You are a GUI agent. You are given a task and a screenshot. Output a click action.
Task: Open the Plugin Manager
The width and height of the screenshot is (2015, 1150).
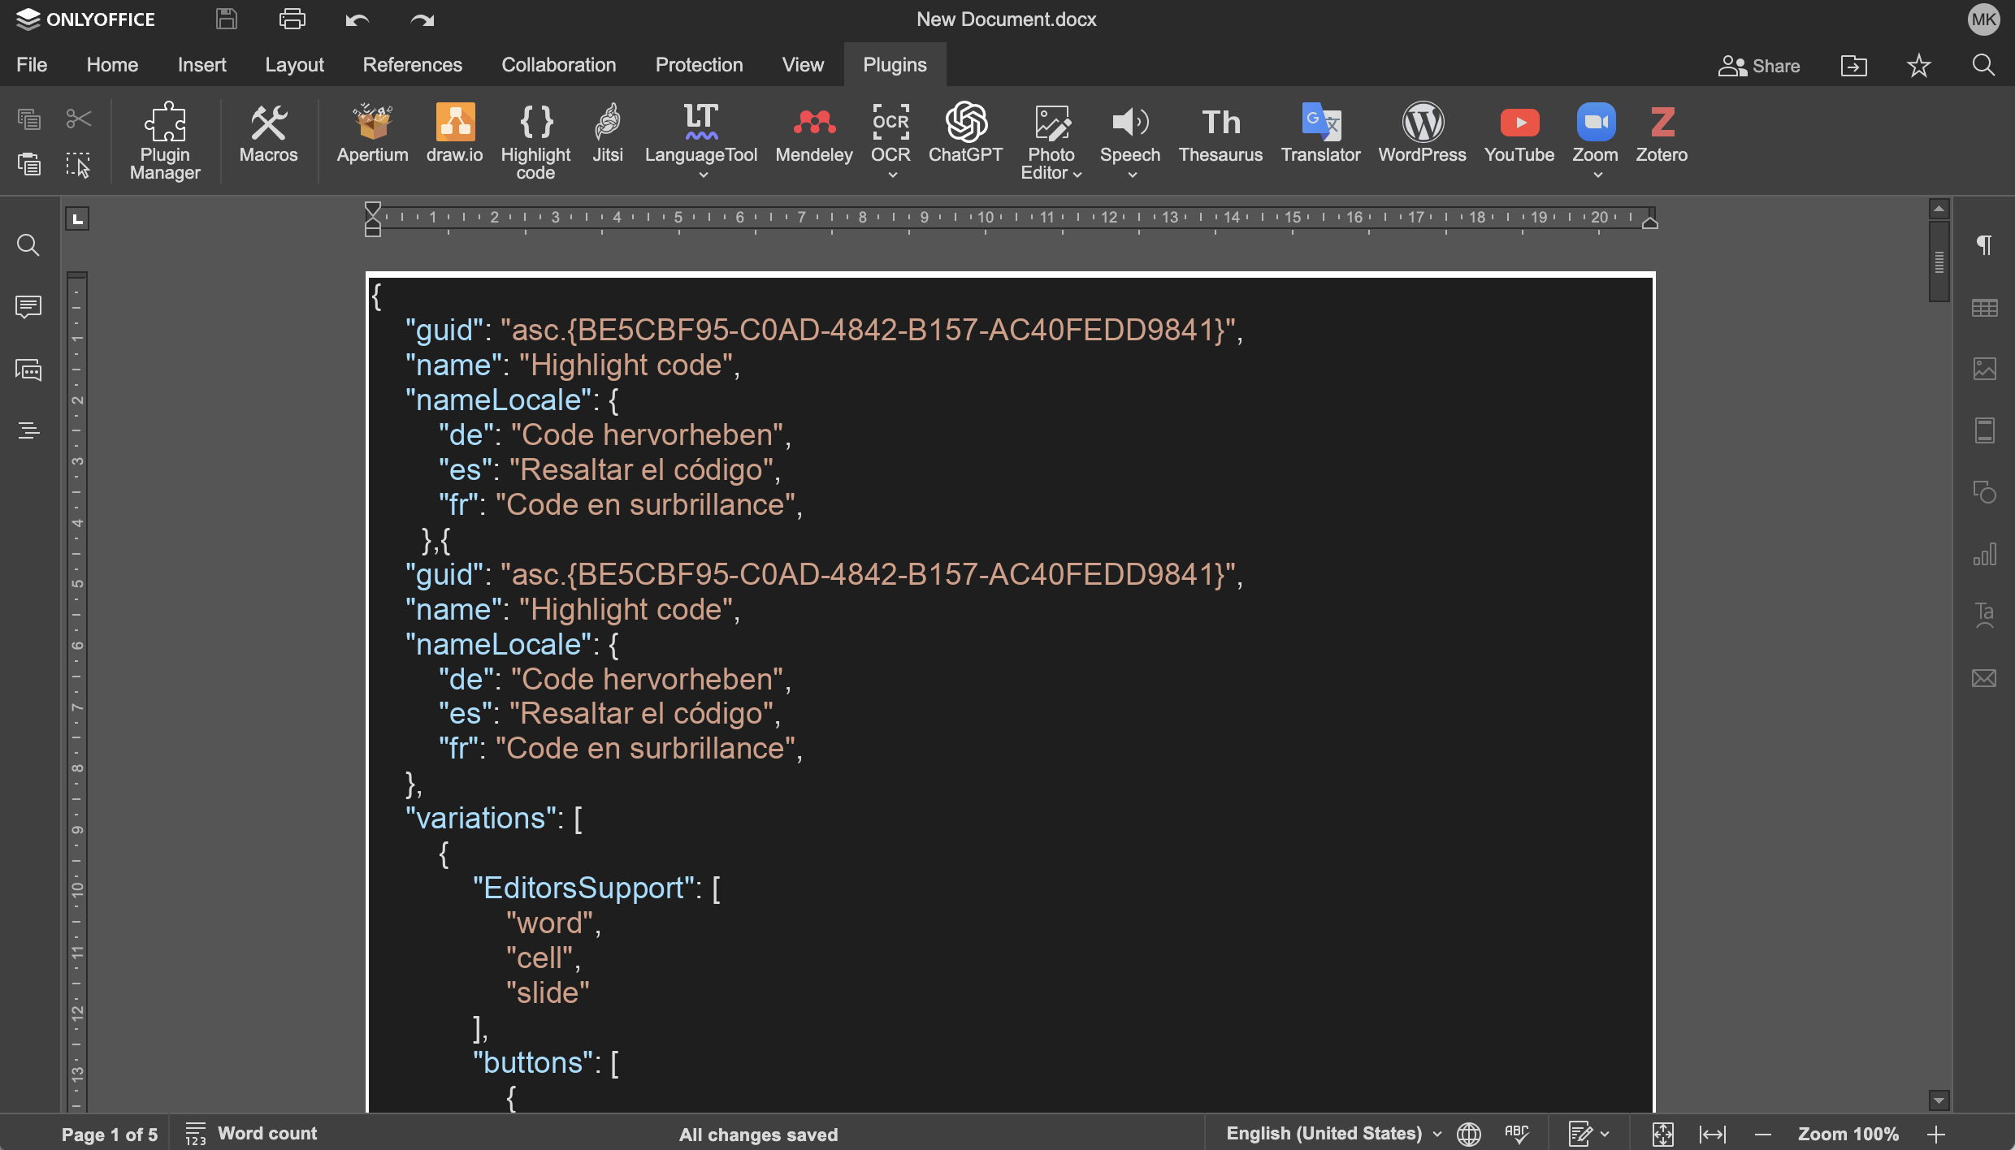pos(165,140)
